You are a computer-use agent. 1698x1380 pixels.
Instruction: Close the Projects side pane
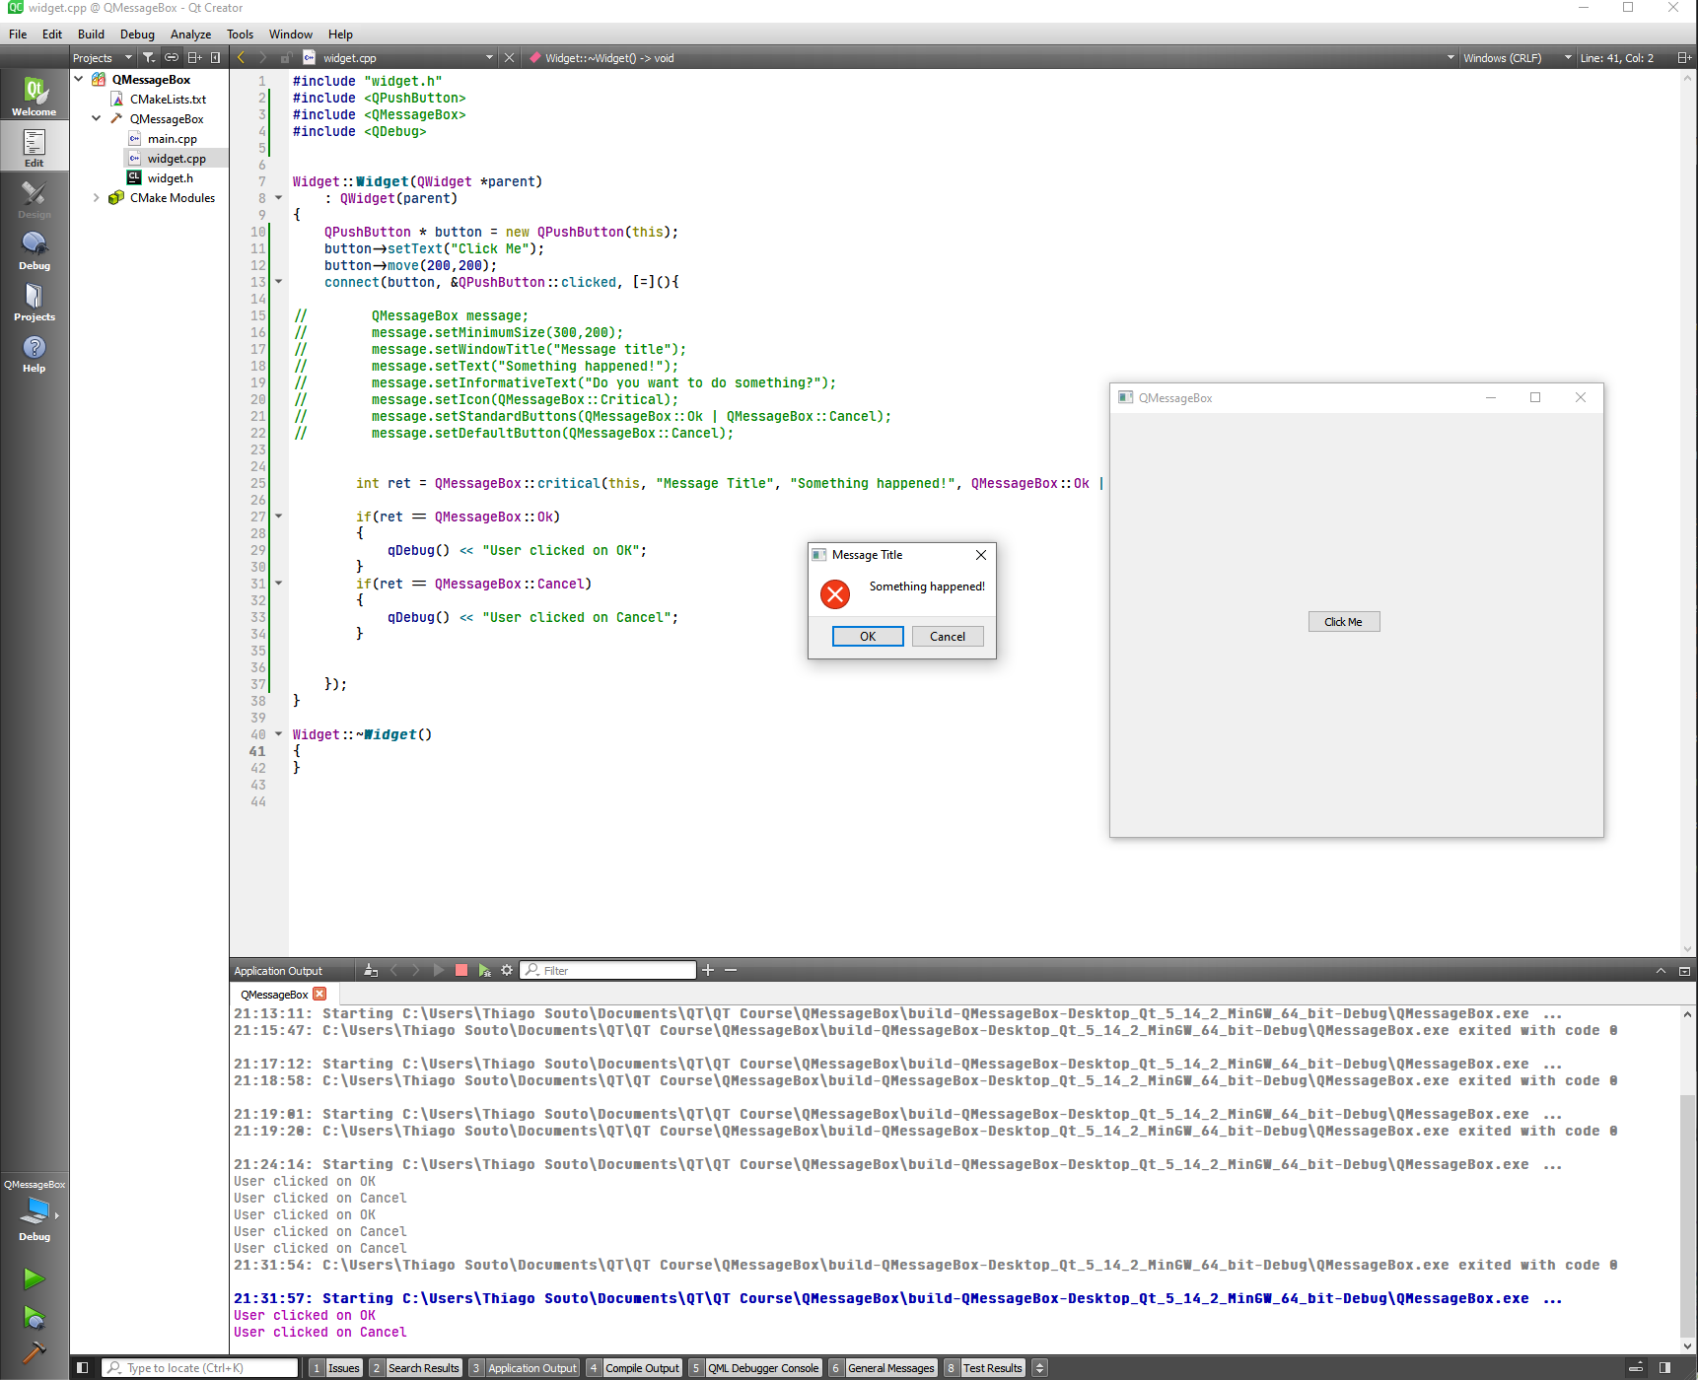(216, 58)
